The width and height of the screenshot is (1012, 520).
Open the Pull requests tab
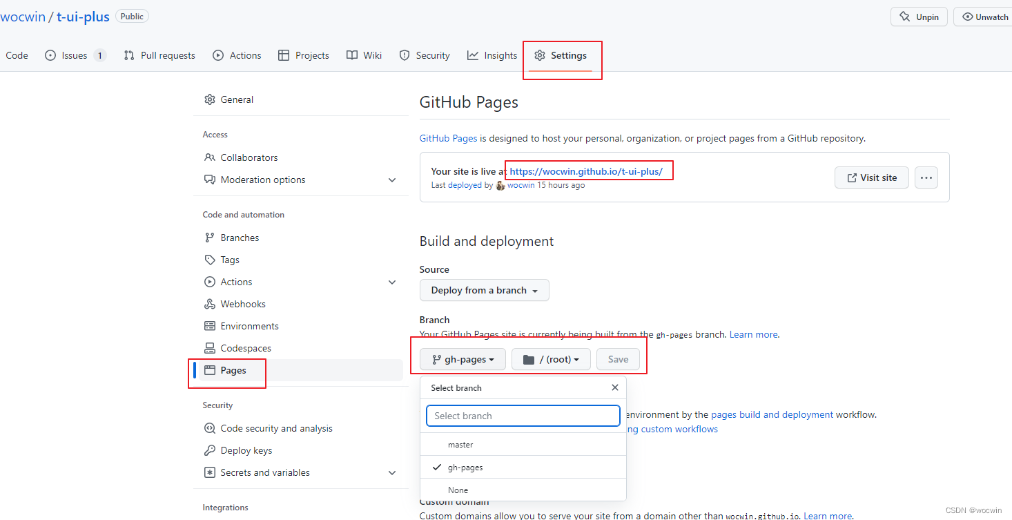159,55
